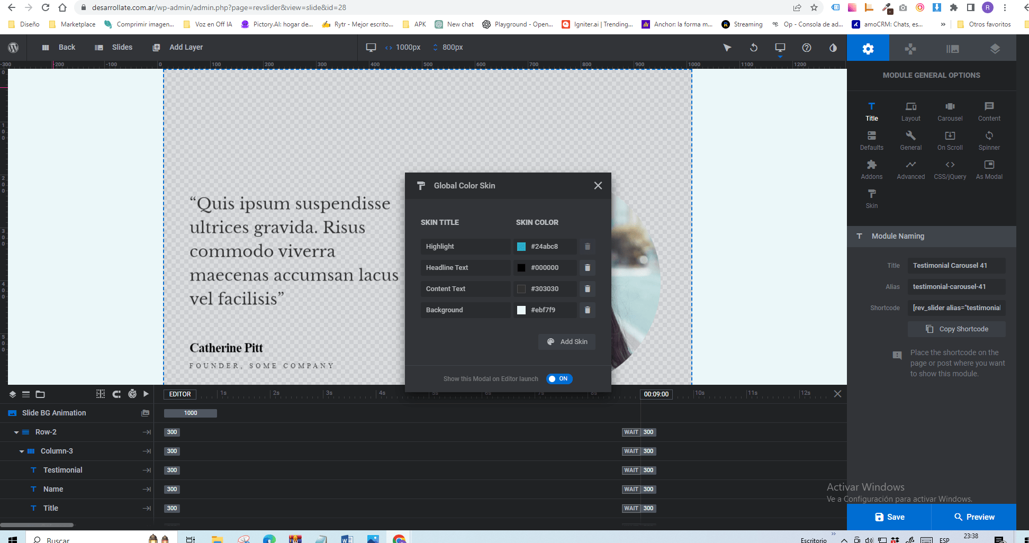
Task: Open the help question mark icon
Action: 807,48
